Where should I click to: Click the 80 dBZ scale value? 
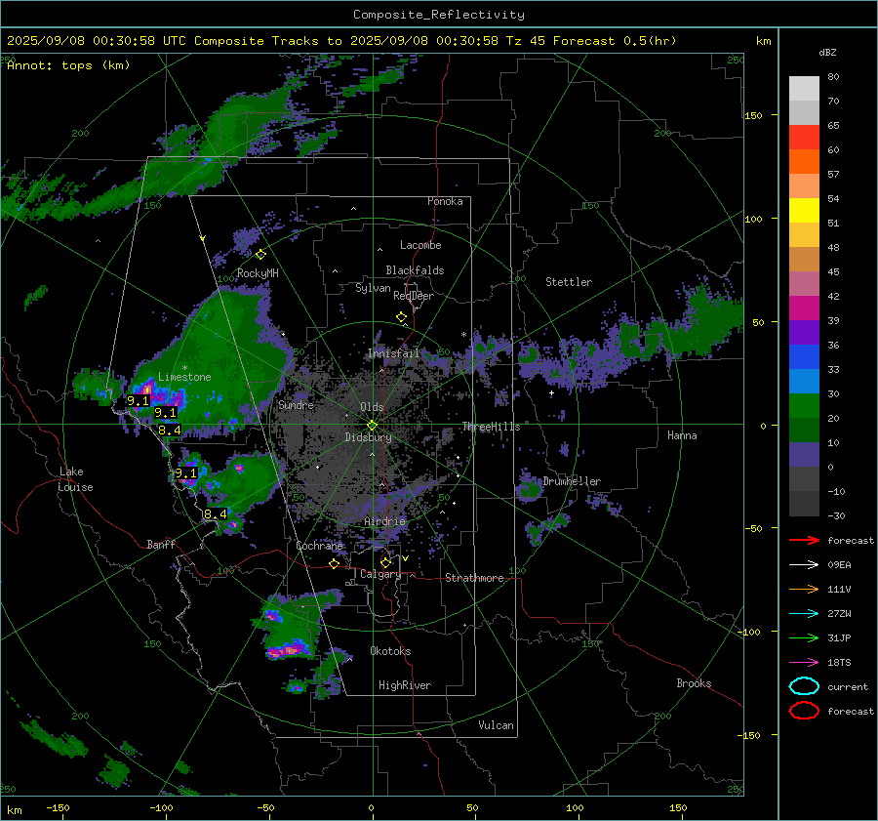833,77
